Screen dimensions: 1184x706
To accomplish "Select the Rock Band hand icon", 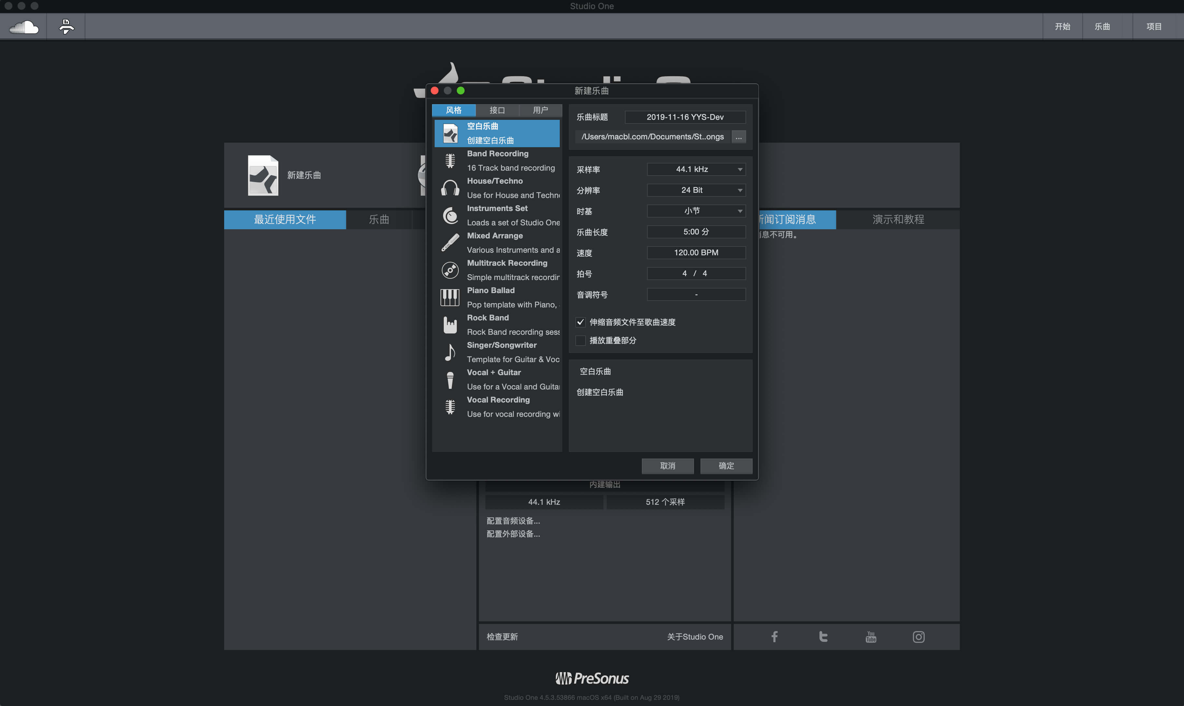I will (450, 325).
